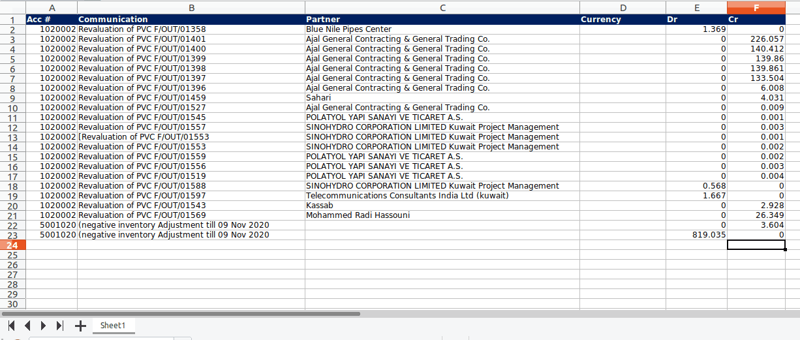Go to the next sheet arrow

coord(44,325)
